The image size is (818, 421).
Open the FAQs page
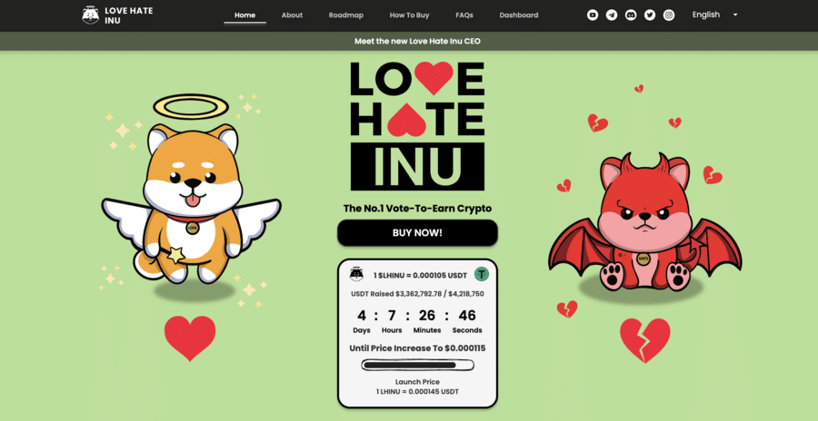click(464, 15)
